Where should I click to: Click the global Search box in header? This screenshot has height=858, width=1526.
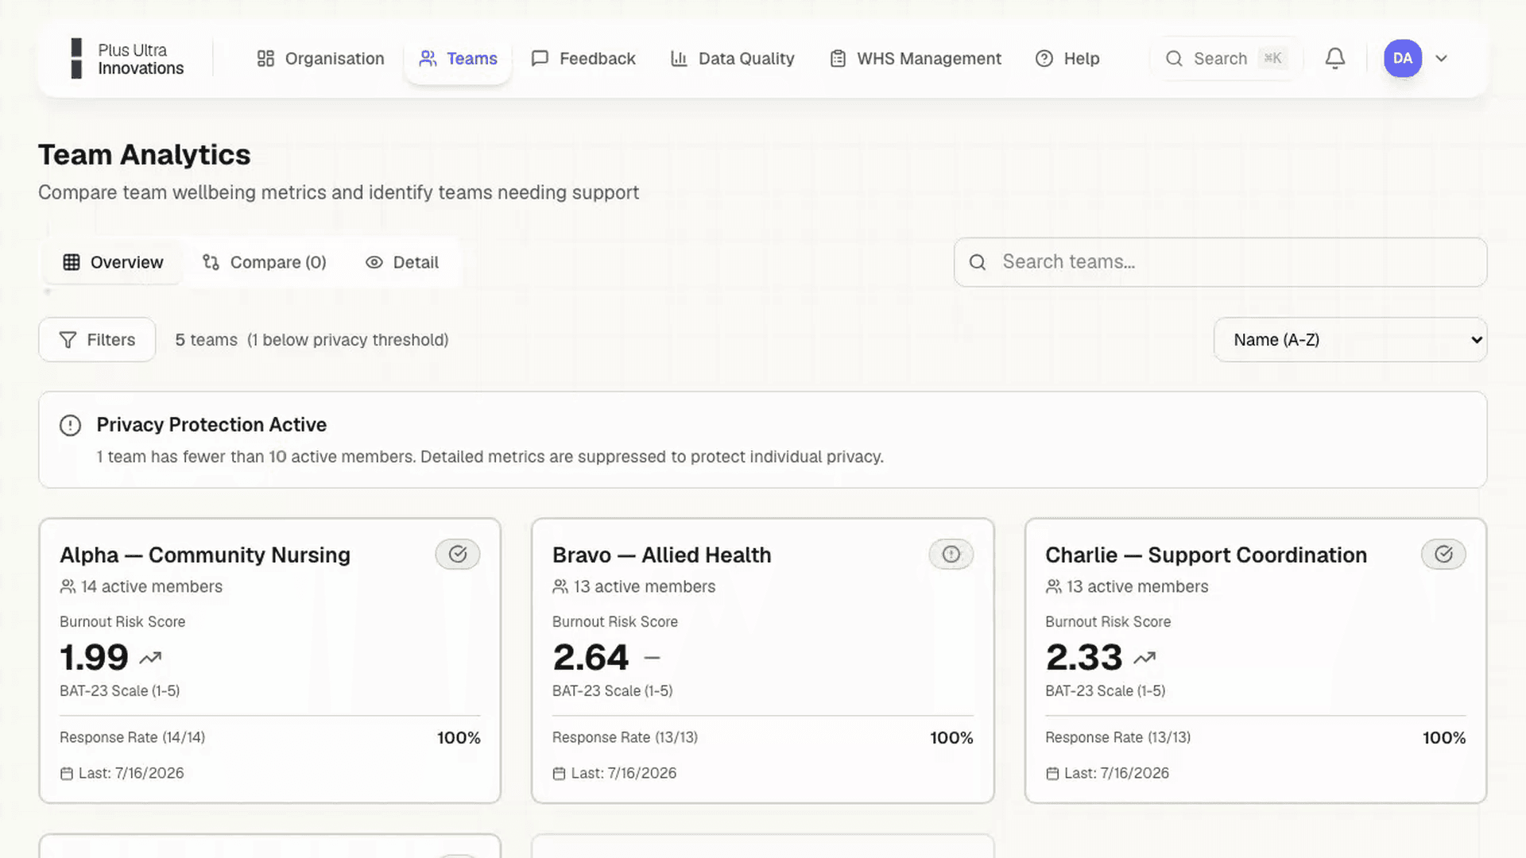tap(1226, 59)
